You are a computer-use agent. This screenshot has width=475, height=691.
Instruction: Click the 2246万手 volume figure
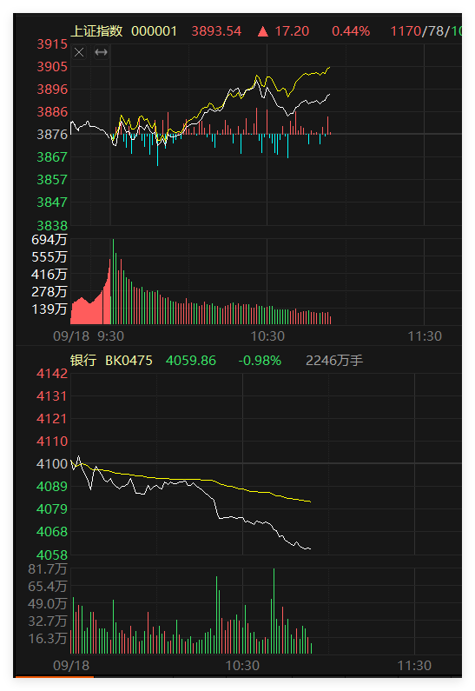pyautogui.click(x=334, y=361)
